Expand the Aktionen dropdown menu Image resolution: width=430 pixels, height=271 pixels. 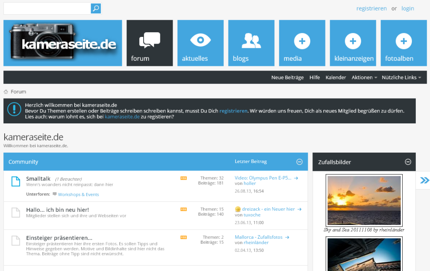tap(364, 78)
